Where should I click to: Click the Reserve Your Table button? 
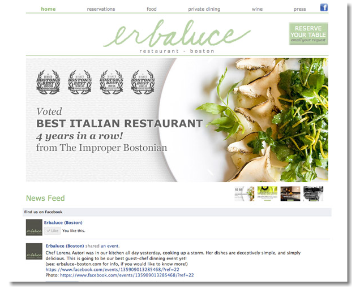click(308, 34)
